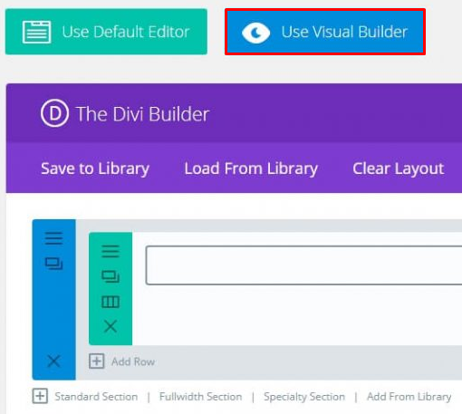Add a Standard Section
Screen dimensions: 462x414
tap(96, 397)
